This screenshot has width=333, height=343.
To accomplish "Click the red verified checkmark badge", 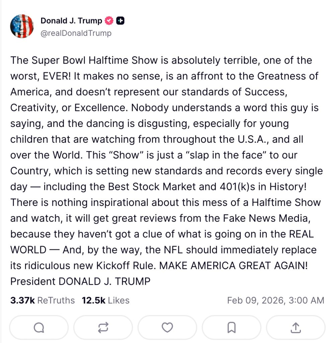I will click(109, 21).
